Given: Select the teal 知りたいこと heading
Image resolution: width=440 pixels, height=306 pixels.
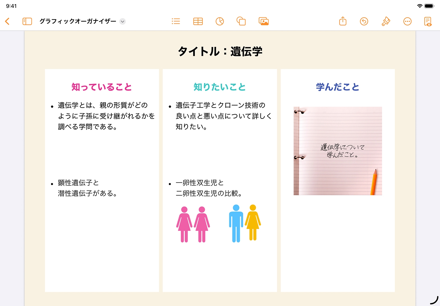Looking at the screenshot, I should [220, 87].
